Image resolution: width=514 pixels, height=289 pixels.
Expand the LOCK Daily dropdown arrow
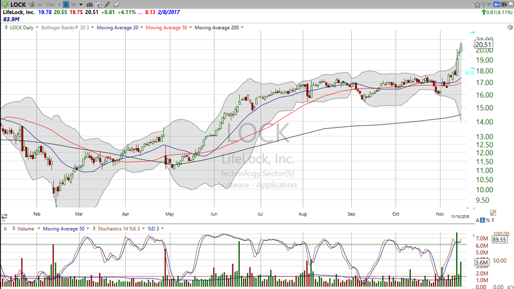[x=37, y=27]
